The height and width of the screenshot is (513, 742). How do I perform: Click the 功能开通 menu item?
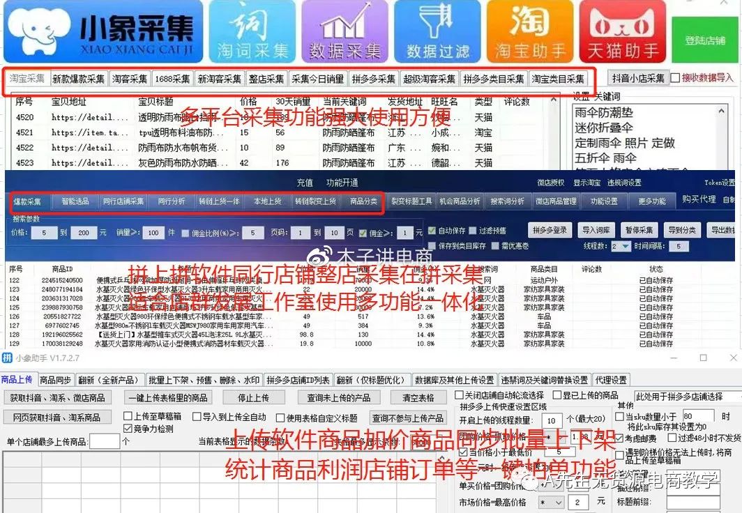tap(342, 183)
